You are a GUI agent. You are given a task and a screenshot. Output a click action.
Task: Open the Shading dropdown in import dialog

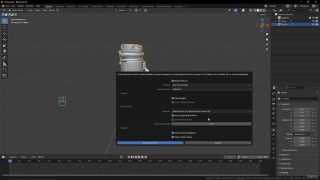(211, 85)
